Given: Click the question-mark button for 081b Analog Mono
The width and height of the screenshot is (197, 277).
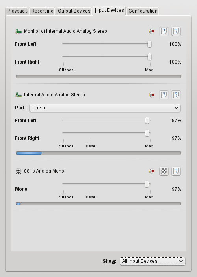Looking at the screenshot, I should point(176,171).
